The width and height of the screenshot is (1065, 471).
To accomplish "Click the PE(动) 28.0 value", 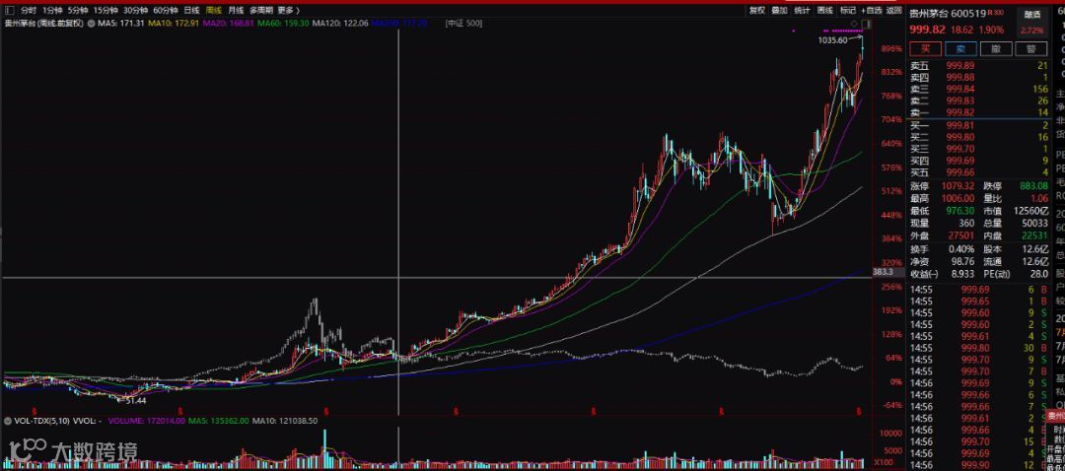I will coord(1039,274).
